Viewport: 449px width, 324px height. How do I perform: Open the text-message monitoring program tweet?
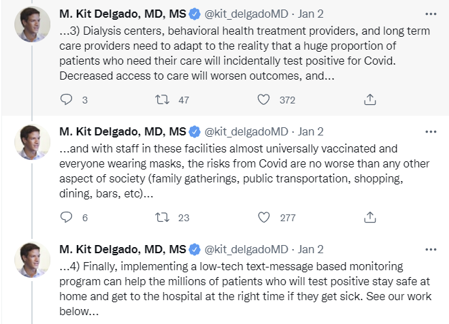click(245, 289)
